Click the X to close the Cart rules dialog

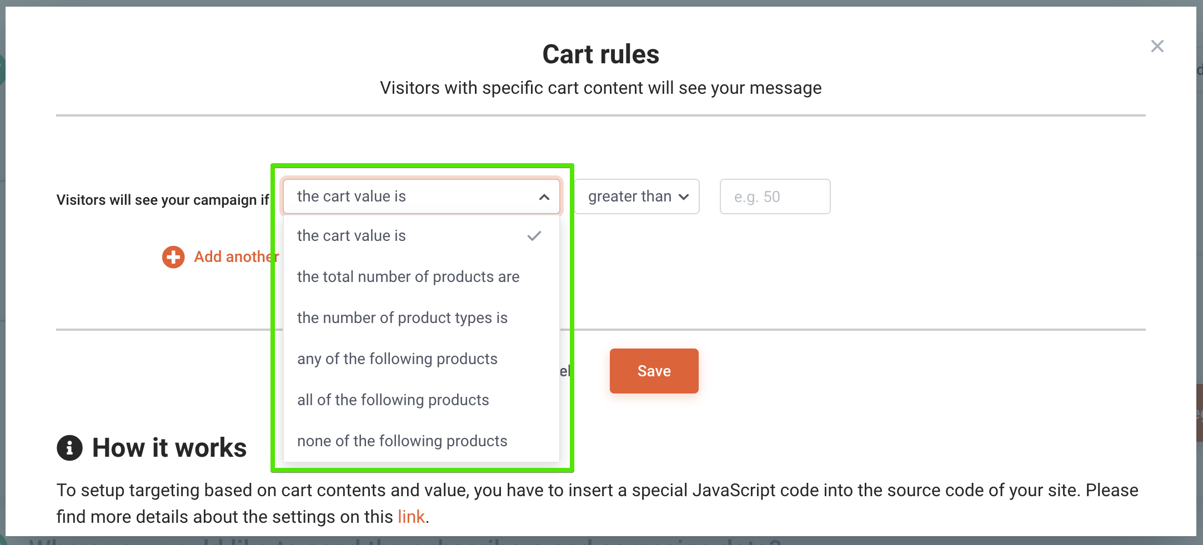coord(1157,46)
